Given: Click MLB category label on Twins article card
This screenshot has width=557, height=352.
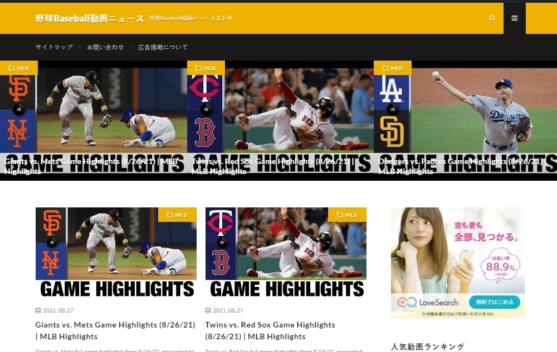Looking at the screenshot, I should click(347, 215).
